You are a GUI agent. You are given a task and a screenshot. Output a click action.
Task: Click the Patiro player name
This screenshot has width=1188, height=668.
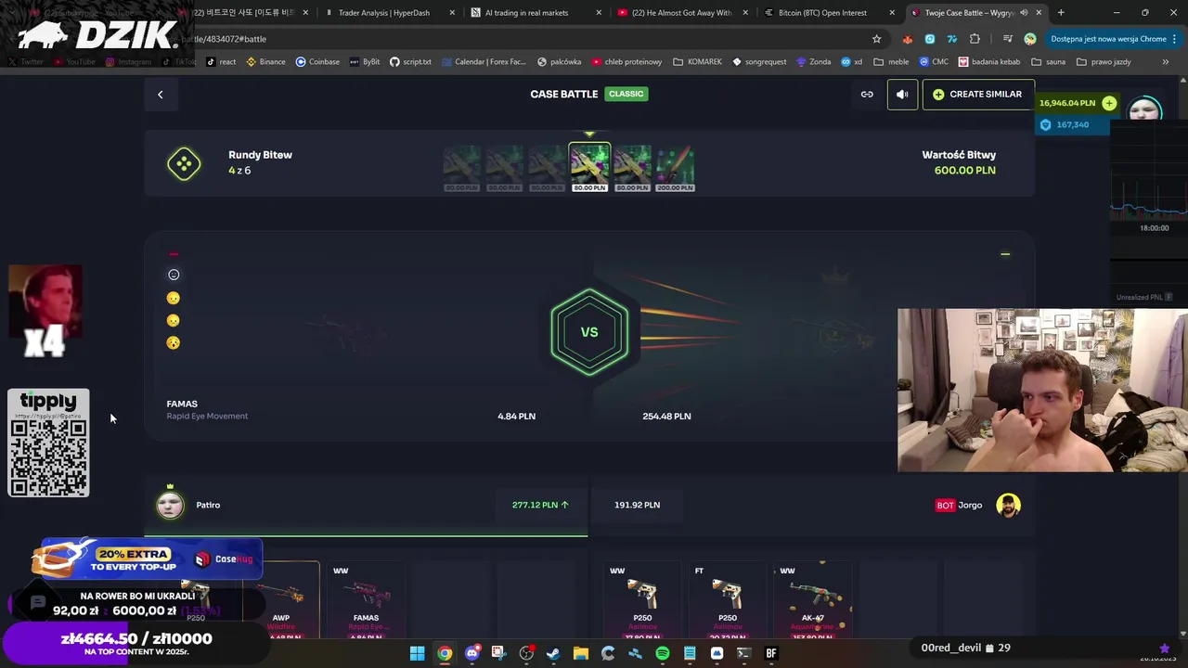point(208,505)
